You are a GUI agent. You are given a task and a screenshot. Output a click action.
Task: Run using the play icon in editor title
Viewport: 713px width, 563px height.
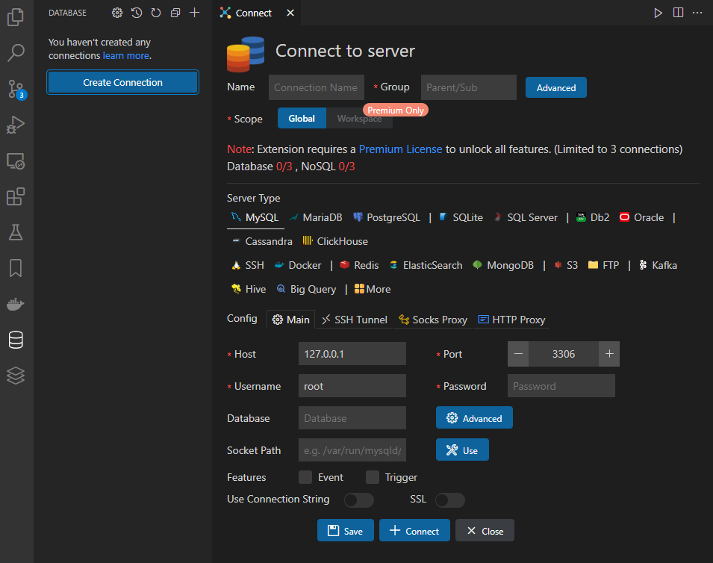coord(658,13)
